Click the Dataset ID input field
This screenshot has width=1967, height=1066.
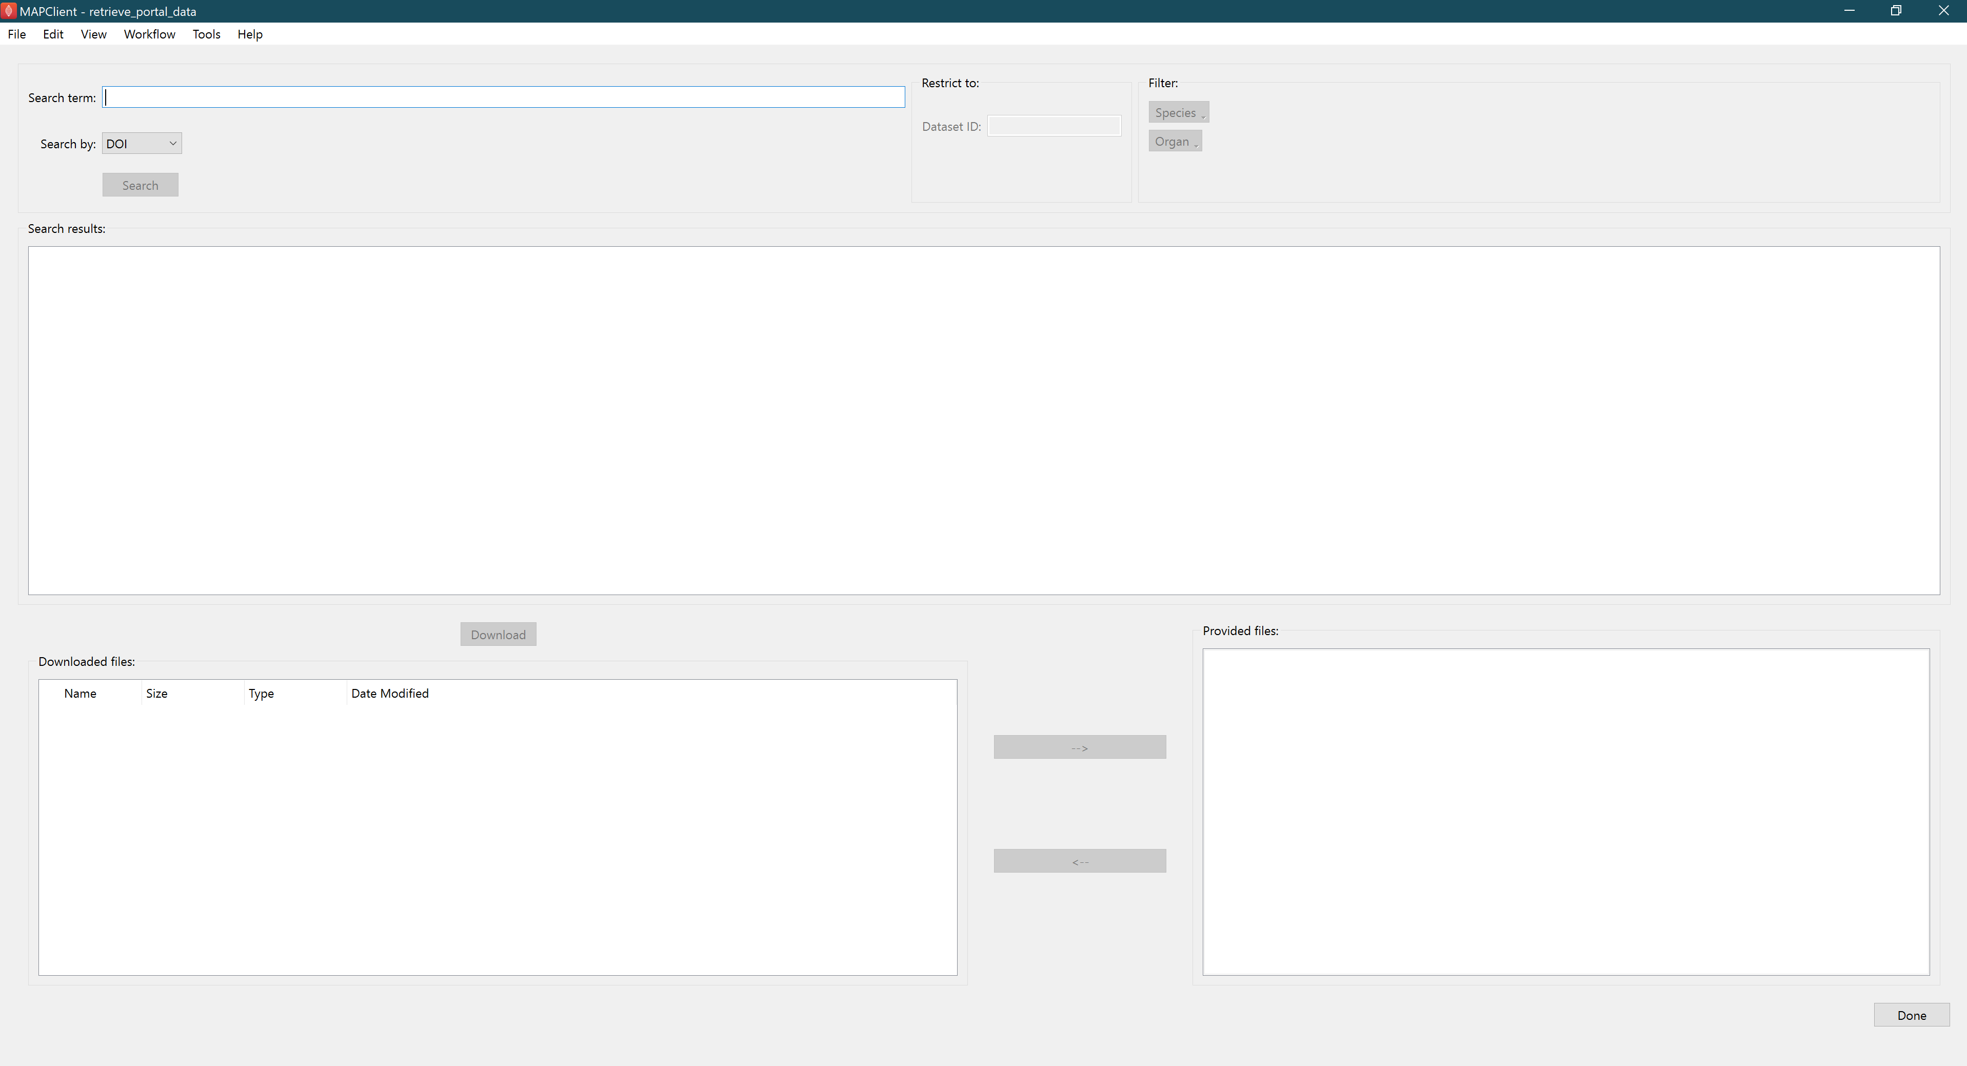1055,126
